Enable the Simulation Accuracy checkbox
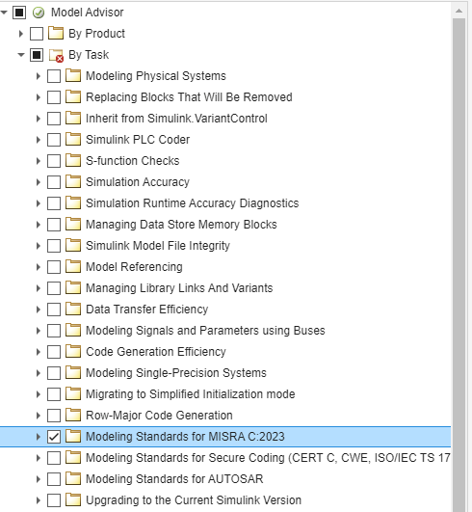Viewport: 472px width, 512px height. coord(54,182)
